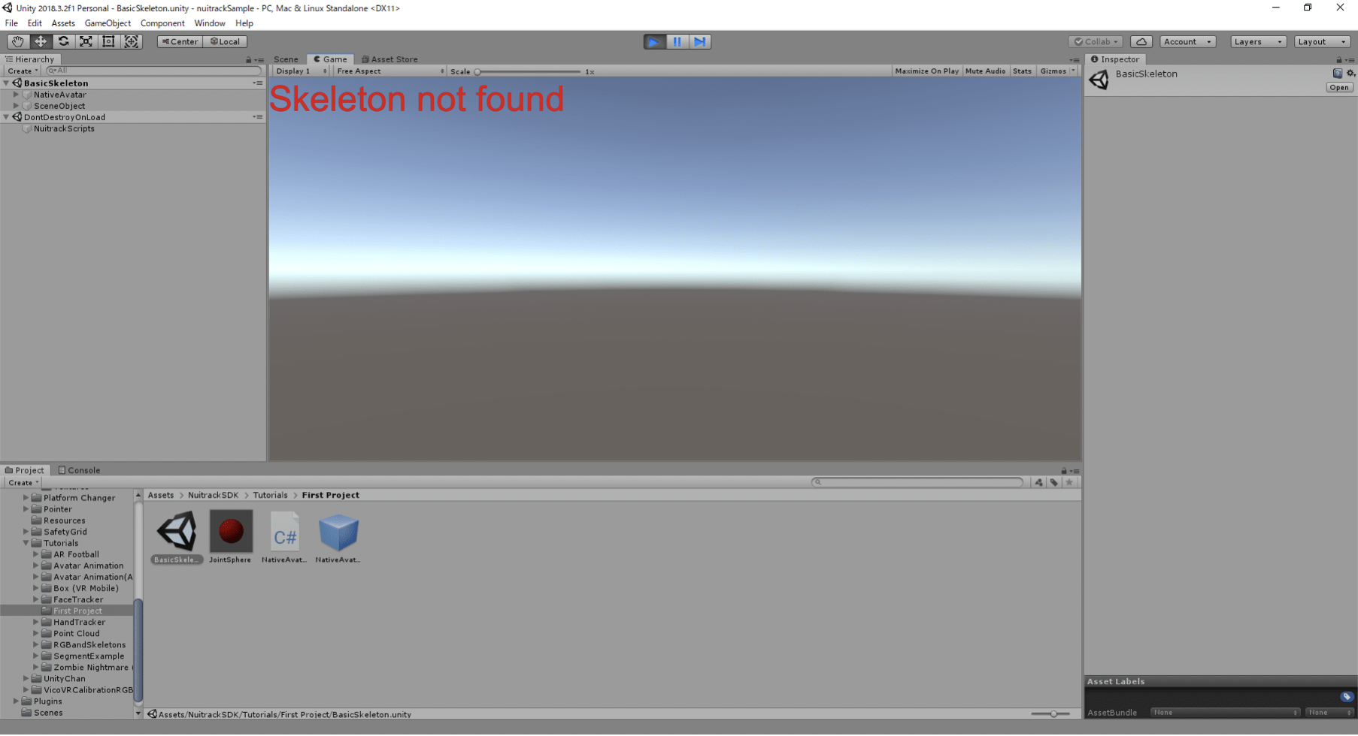Switch to the Scene tab
Screen dimensions: 1358x736
coord(286,59)
